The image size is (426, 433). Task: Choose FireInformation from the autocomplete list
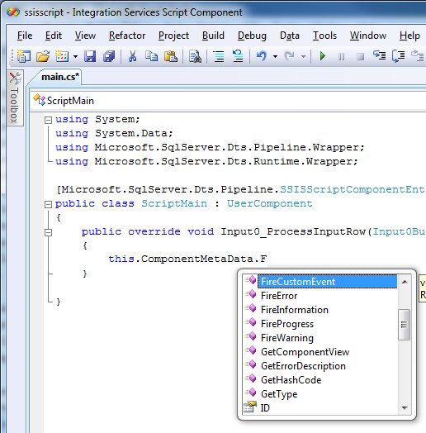click(x=295, y=310)
